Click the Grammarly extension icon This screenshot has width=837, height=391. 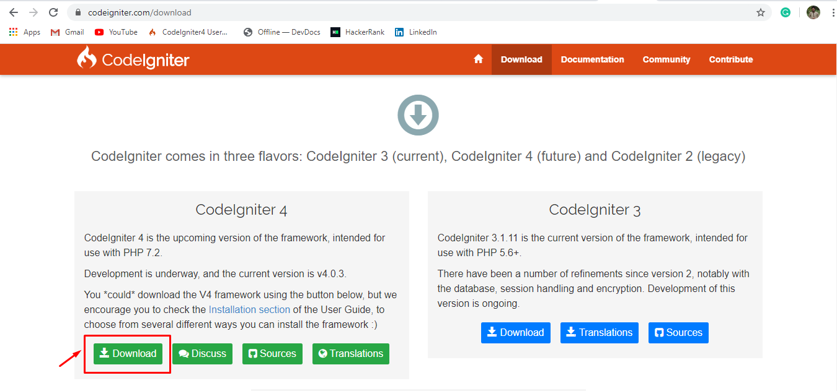[x=786, y=12]
